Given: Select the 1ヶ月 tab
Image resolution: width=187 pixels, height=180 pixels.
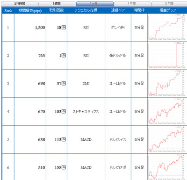Looking at the screenshot, I should tap(95, 3).
